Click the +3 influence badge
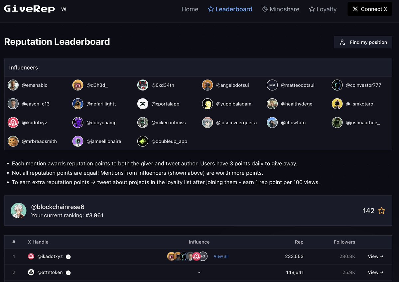399x282 pixels. tap(203, 256)
